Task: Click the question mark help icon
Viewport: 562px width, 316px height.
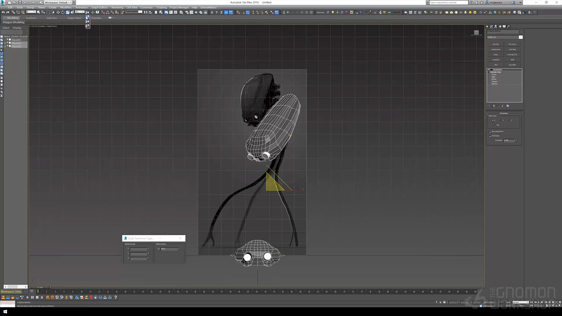Action: click(x=115, y=298)
